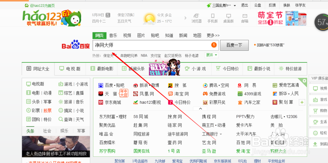Collapse the site list with up chevron
The height and width of the screenshot is (163, 328).
tap(200, 109)
